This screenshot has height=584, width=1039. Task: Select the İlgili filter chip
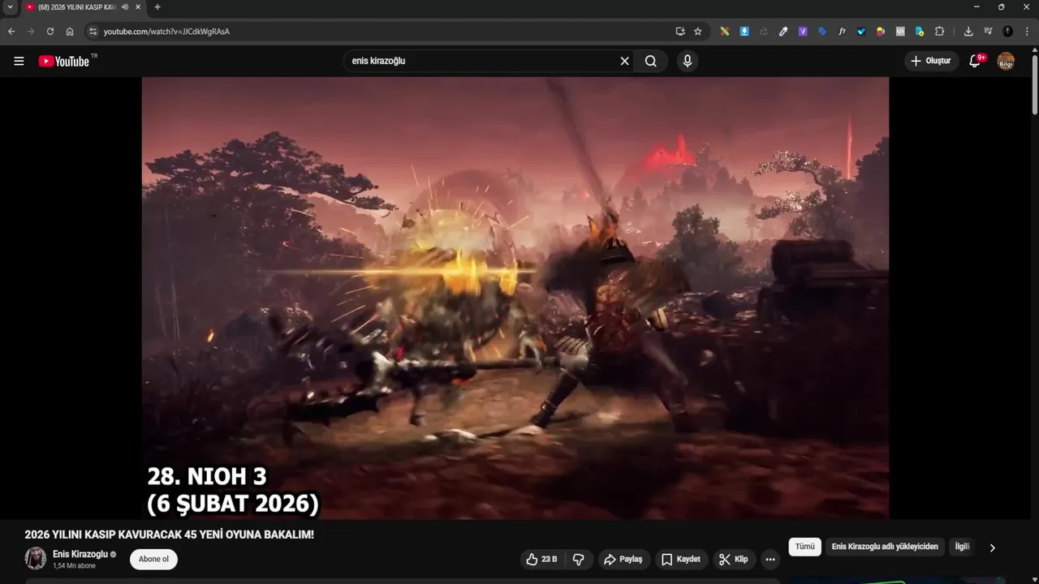point(962,547)
